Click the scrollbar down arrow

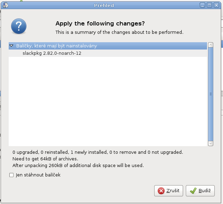[x=210, y=143]
